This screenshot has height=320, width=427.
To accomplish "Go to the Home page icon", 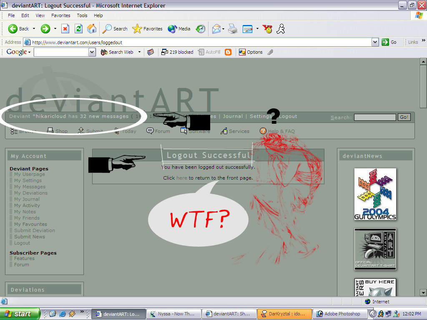I will click(92, 29).
